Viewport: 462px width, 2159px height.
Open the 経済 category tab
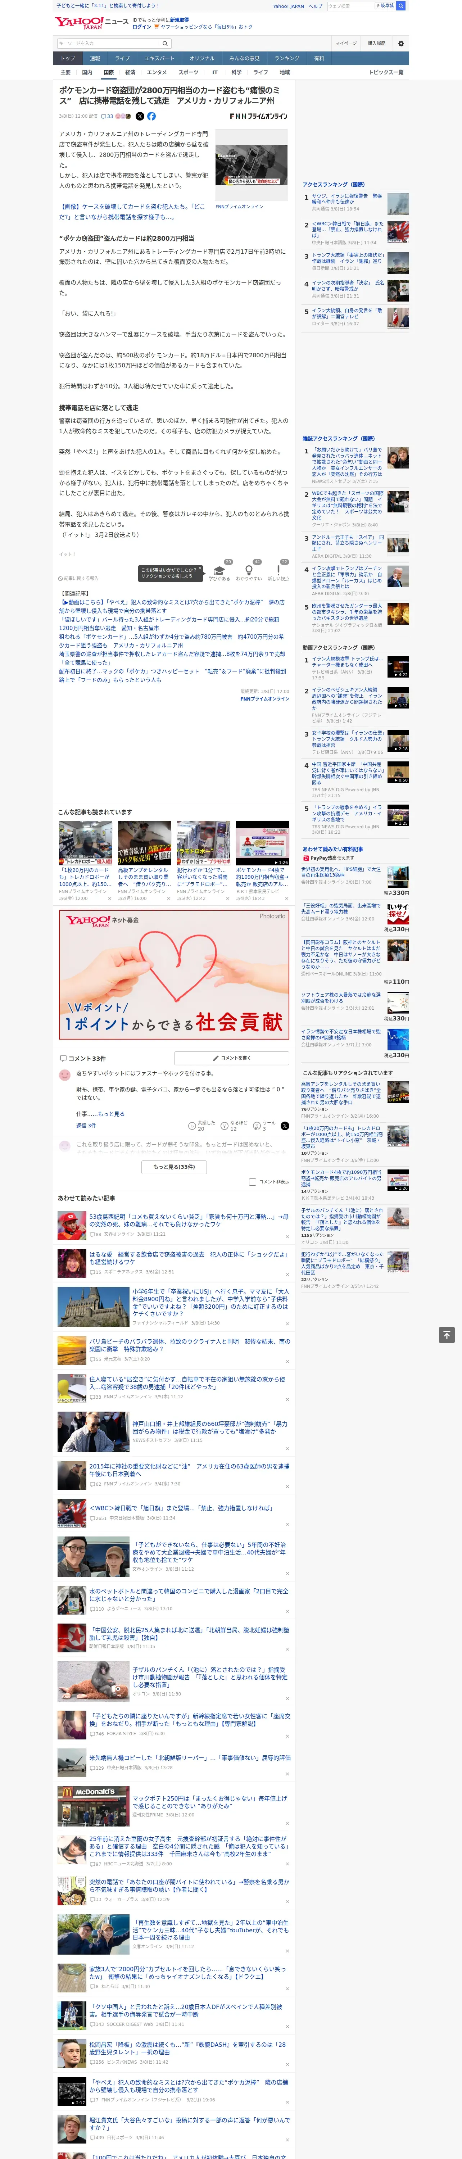pyautogui.click(x=130, y=72)
